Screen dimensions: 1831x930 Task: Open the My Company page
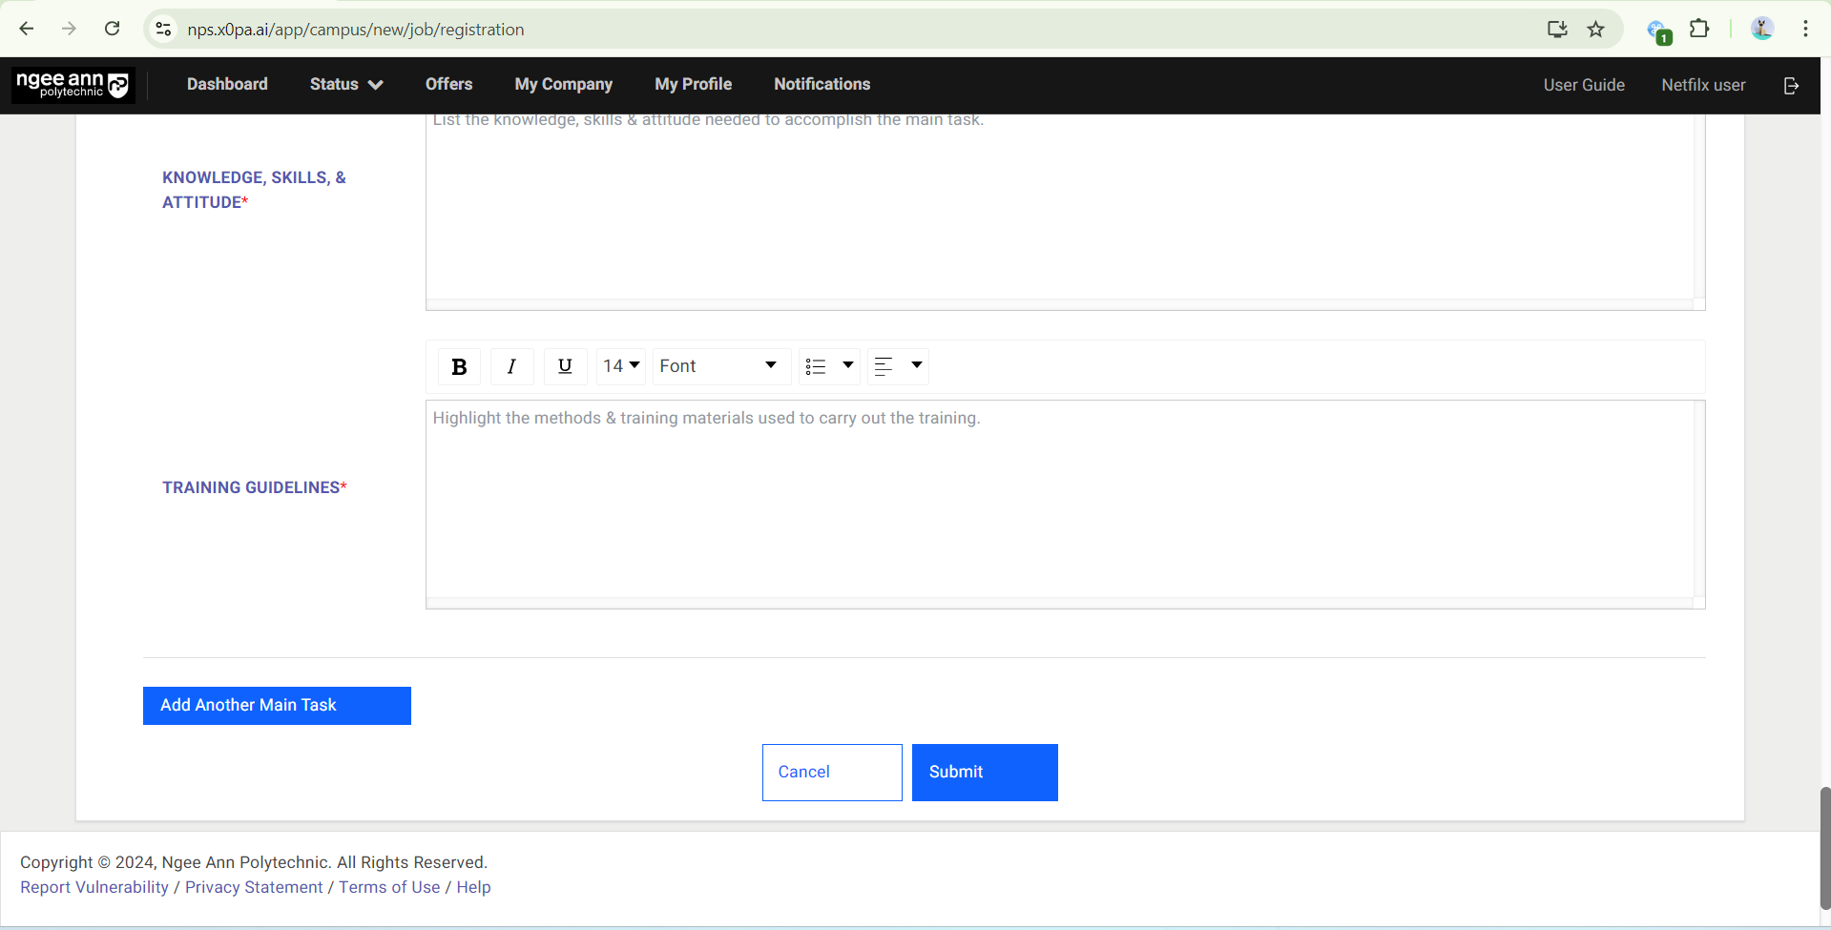[563, 85]
